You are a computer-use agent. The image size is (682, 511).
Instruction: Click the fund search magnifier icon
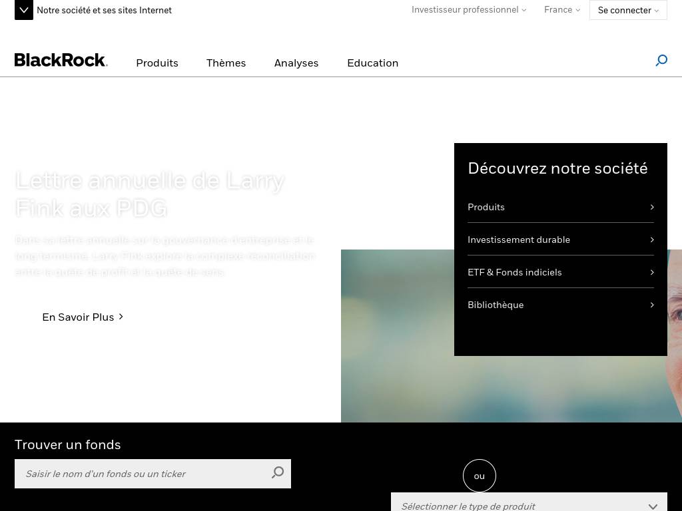(x=278, y=472)
